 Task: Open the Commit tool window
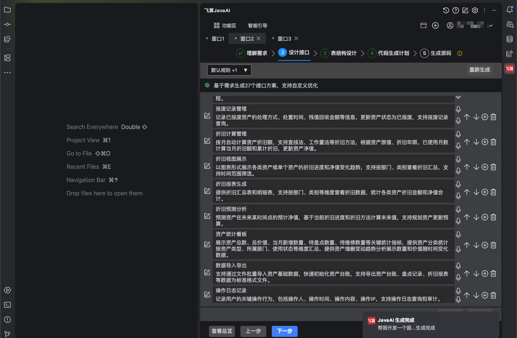[x=7, y=24]
